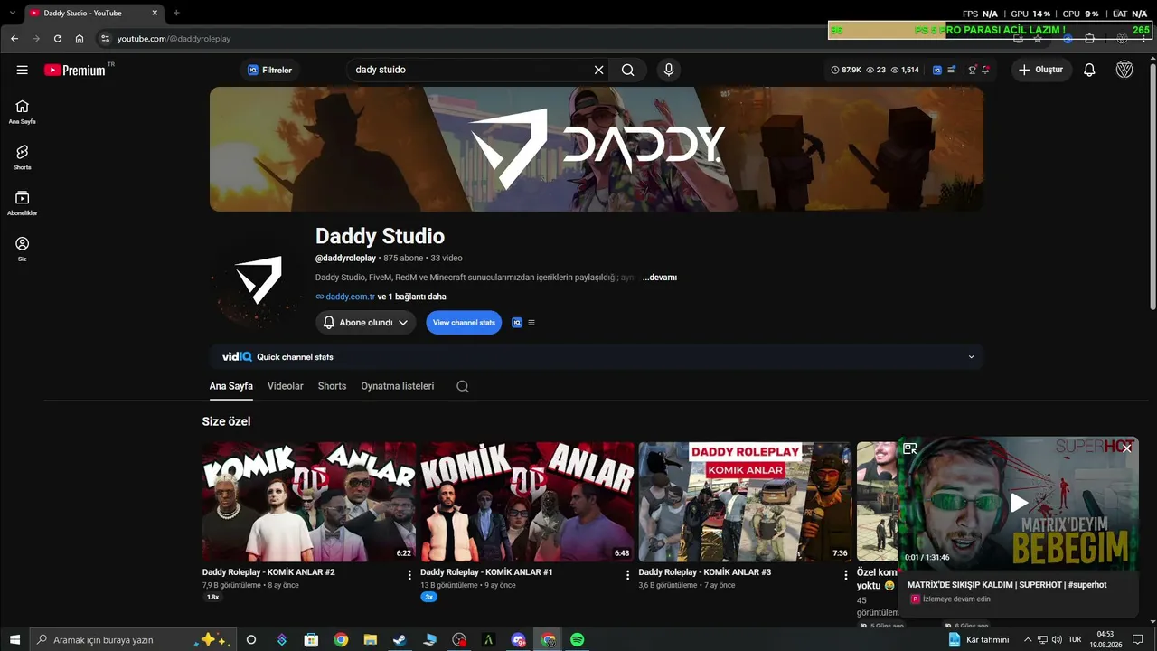The height and width of the screenshot is (651, 1157).
Task: Click View channel stats button
Action: tap(464, 323)
